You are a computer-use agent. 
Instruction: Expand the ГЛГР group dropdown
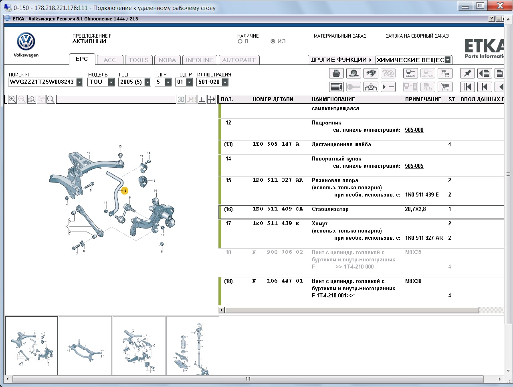pos(168,82)
